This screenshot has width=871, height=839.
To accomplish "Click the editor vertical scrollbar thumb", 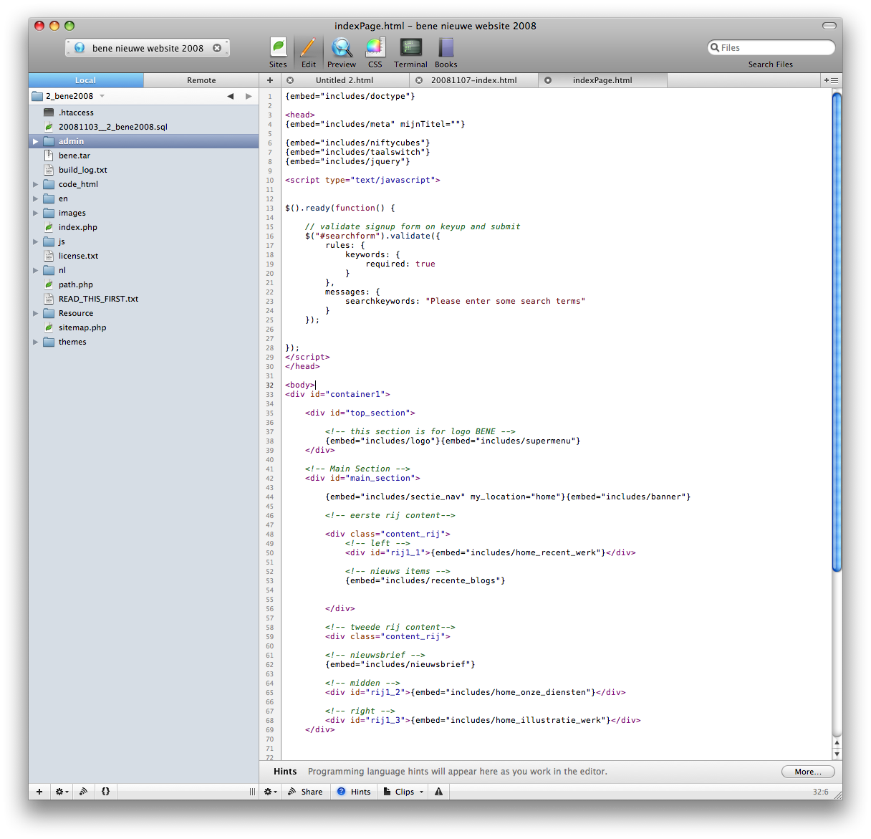I will coord(837,332).
